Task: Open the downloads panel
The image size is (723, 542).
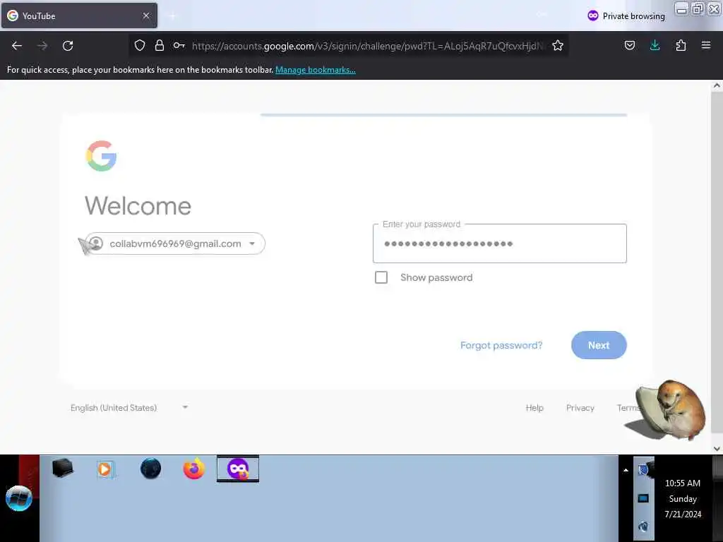Action: tap(655, 45)
